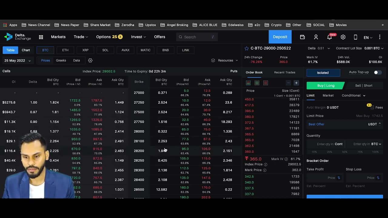Image resolution: width=388 pixels, height=218 pixels.
Task: Select SOL underlying asset chip
Action: point(105,50)
